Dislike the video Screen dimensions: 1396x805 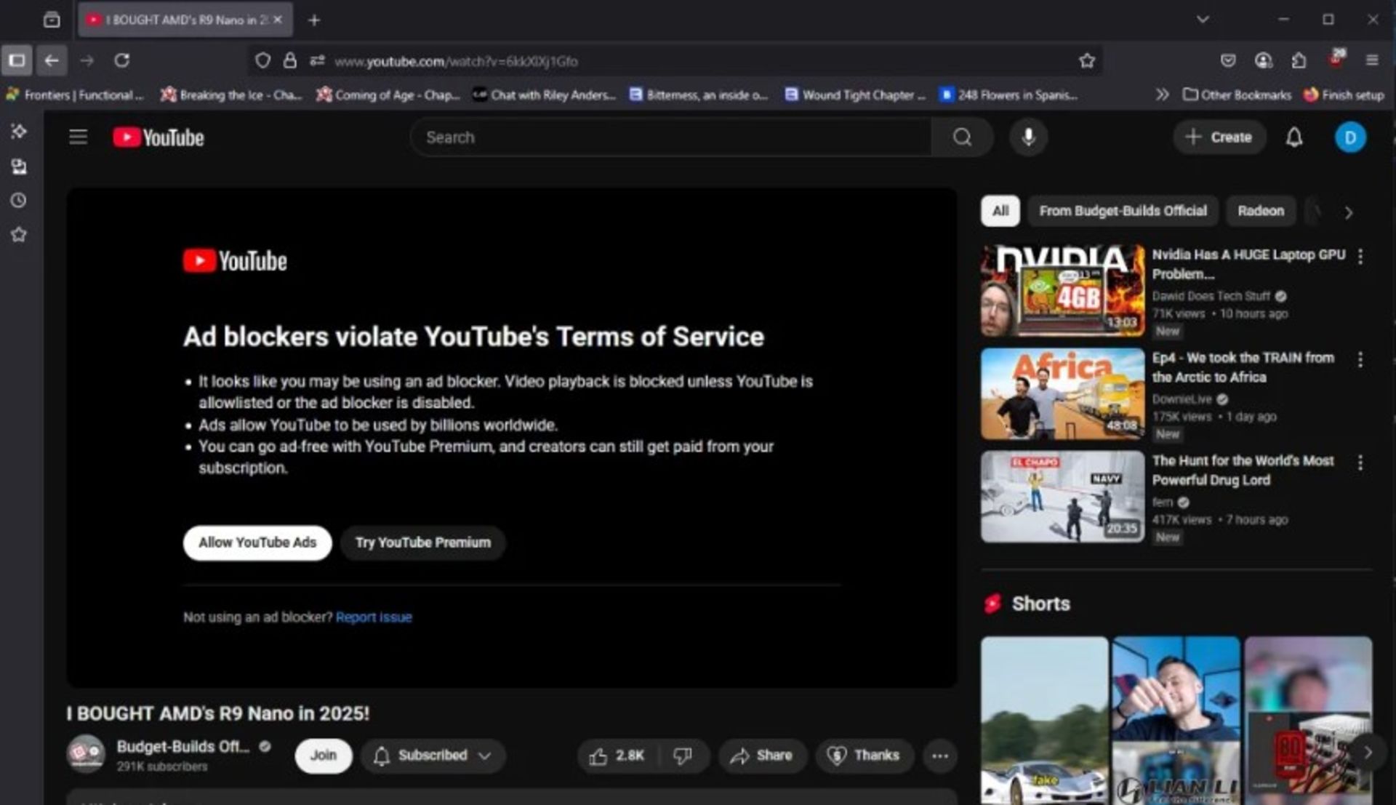coord(683,756)
